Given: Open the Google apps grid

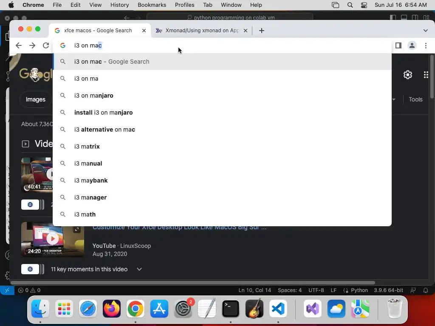Looking at the screenshot, I should 426,75.
